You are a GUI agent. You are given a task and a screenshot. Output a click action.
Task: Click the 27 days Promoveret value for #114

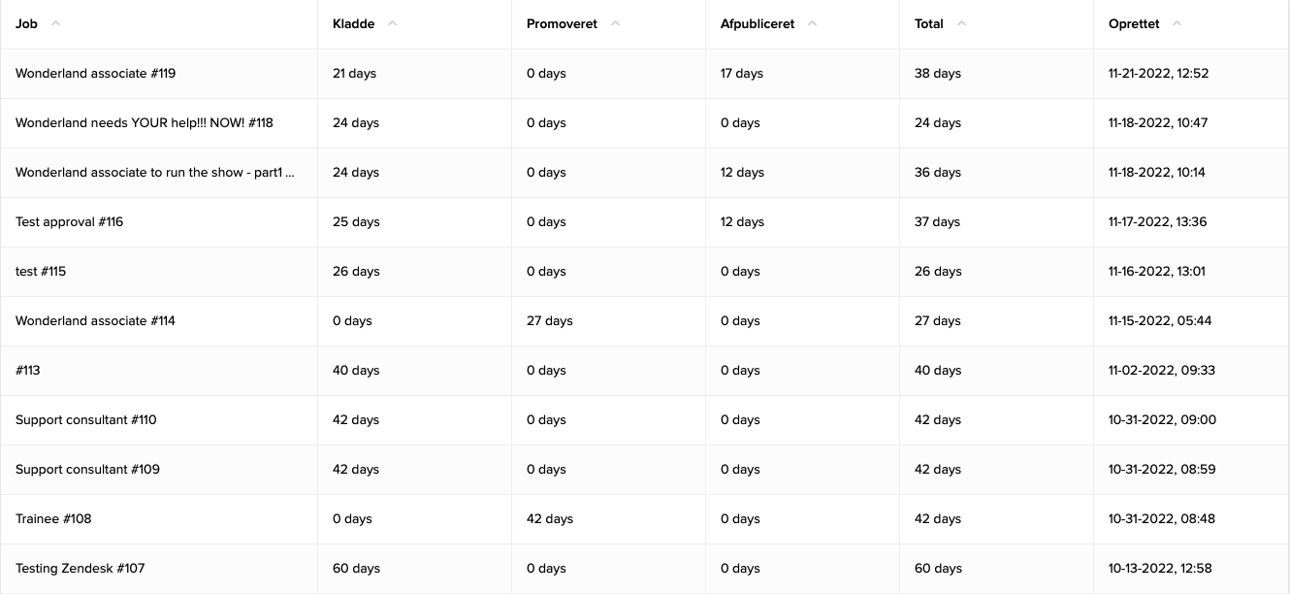click(550, 320)
